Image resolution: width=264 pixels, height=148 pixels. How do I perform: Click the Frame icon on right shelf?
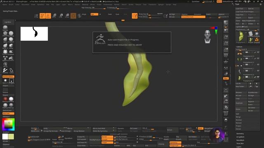(x=226, y=90)
